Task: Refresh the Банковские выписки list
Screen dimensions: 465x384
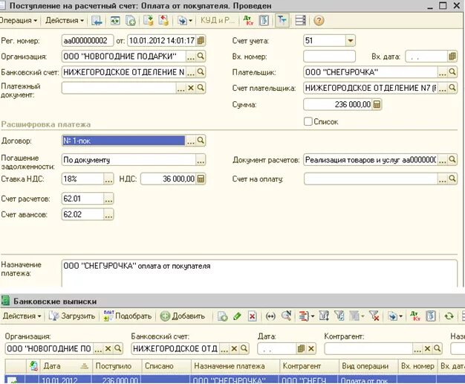Action: [449, 316]
